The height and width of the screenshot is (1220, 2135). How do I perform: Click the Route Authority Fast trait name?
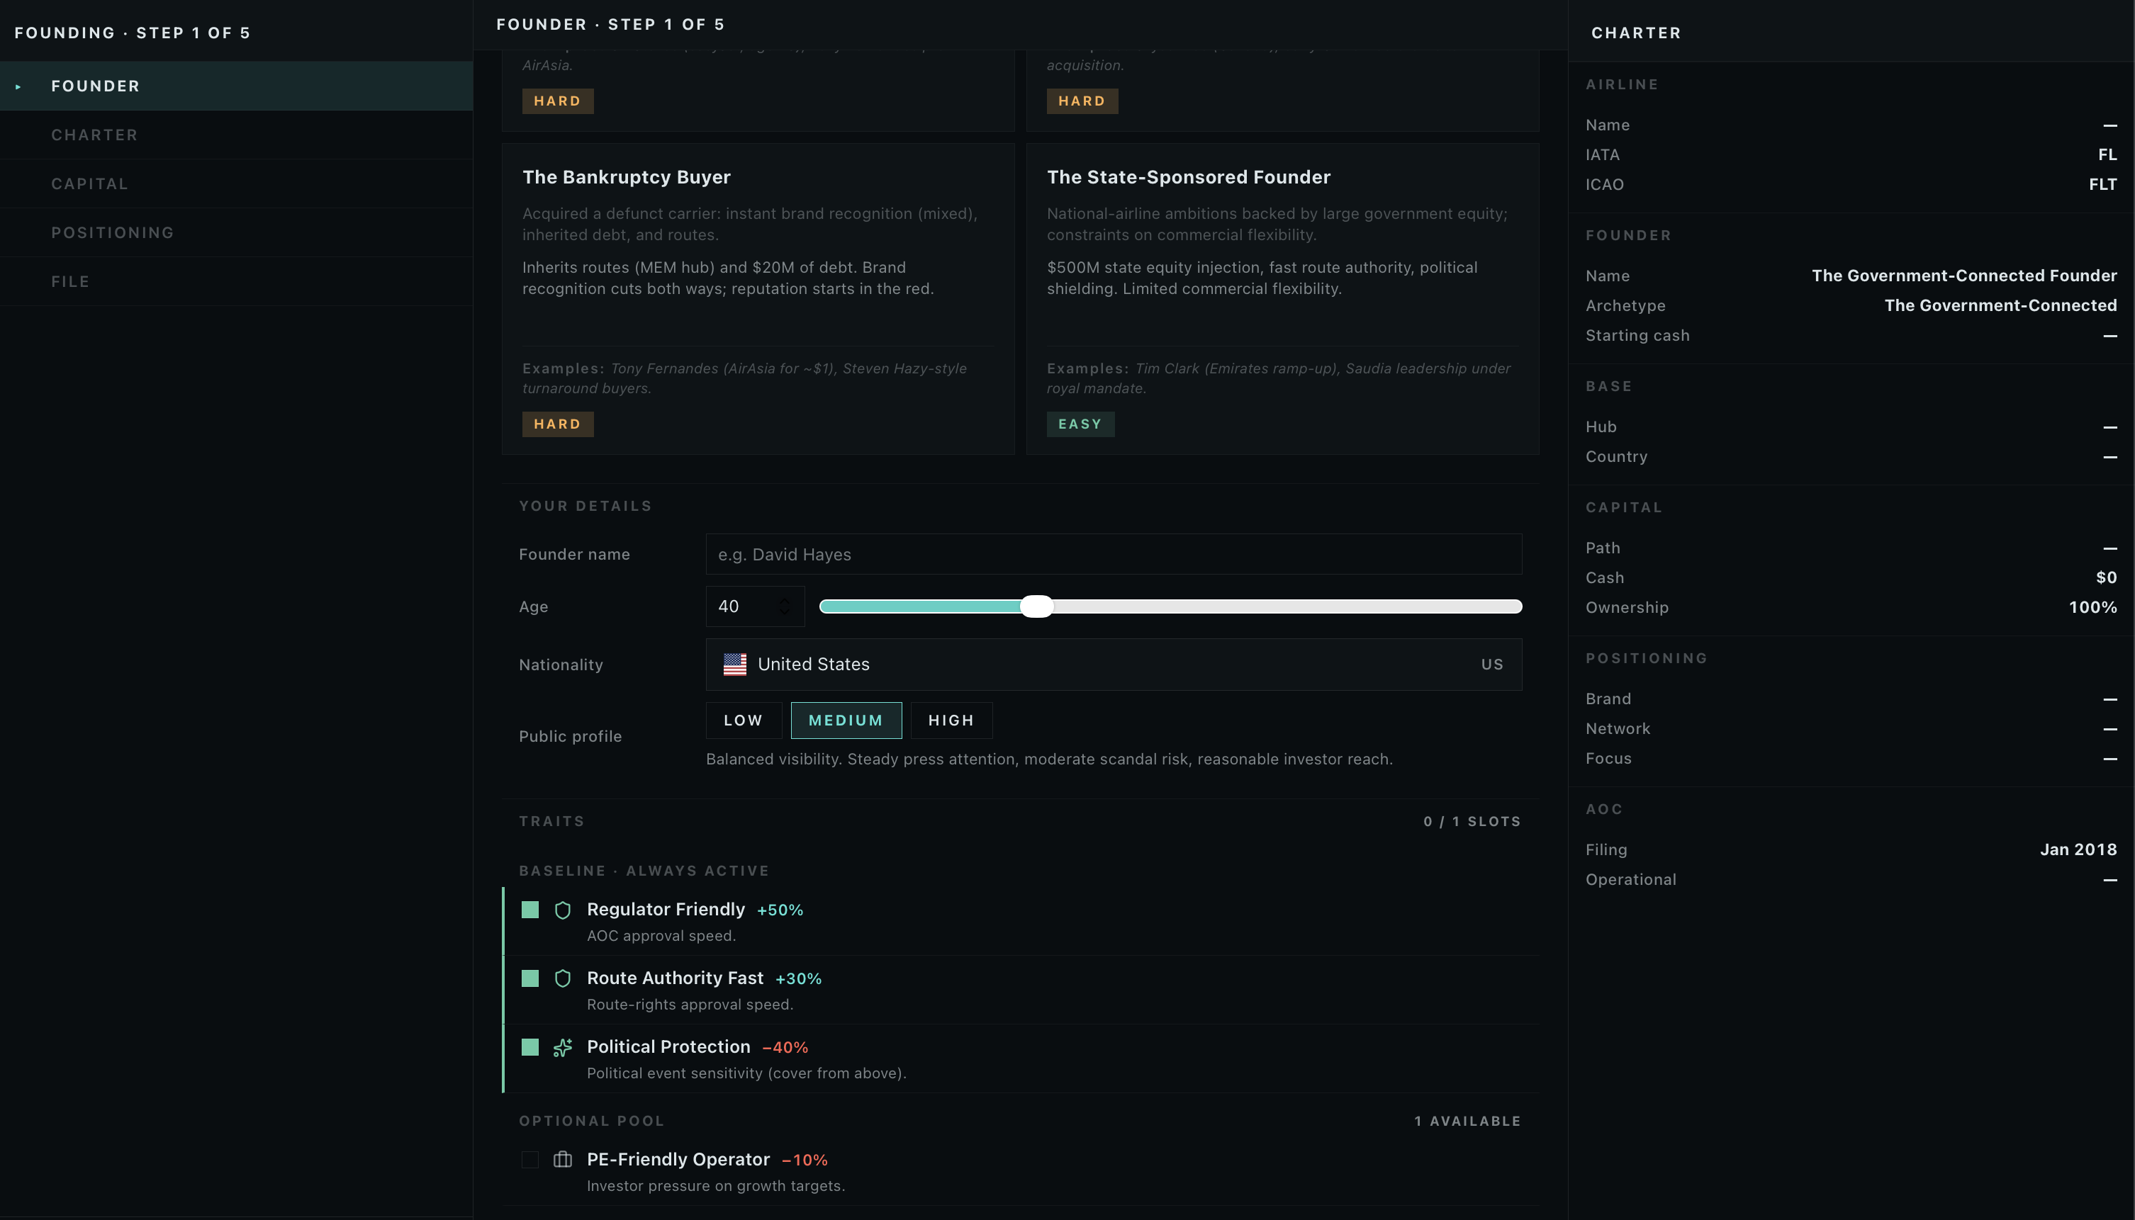coord(675,978)
